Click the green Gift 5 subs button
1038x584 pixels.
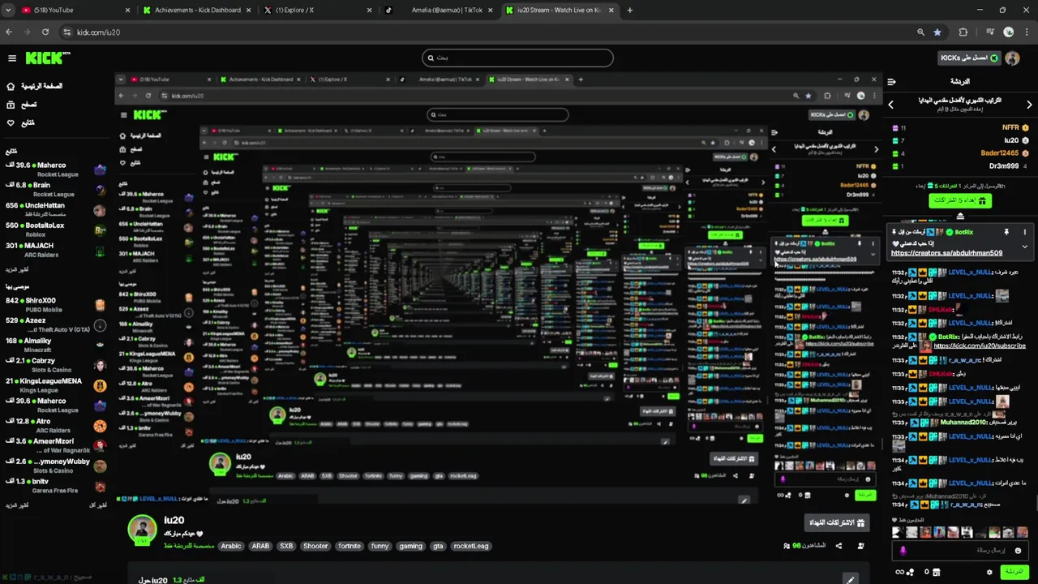(x=960, y=200)
